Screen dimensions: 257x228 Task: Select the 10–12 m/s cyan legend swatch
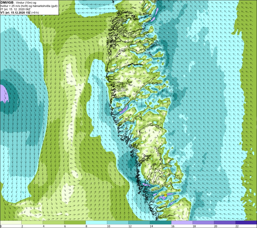(118, 223)
